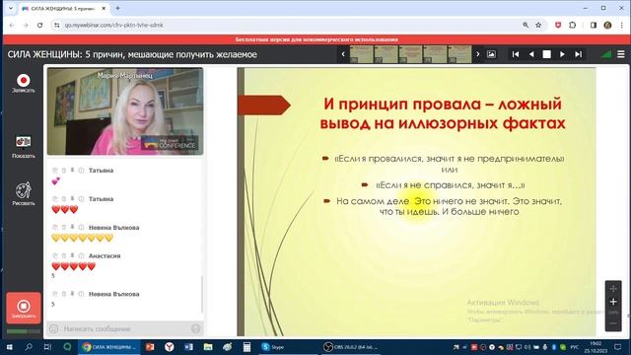Open a new browser tab
631x355 pixels.
coord(118,8)
